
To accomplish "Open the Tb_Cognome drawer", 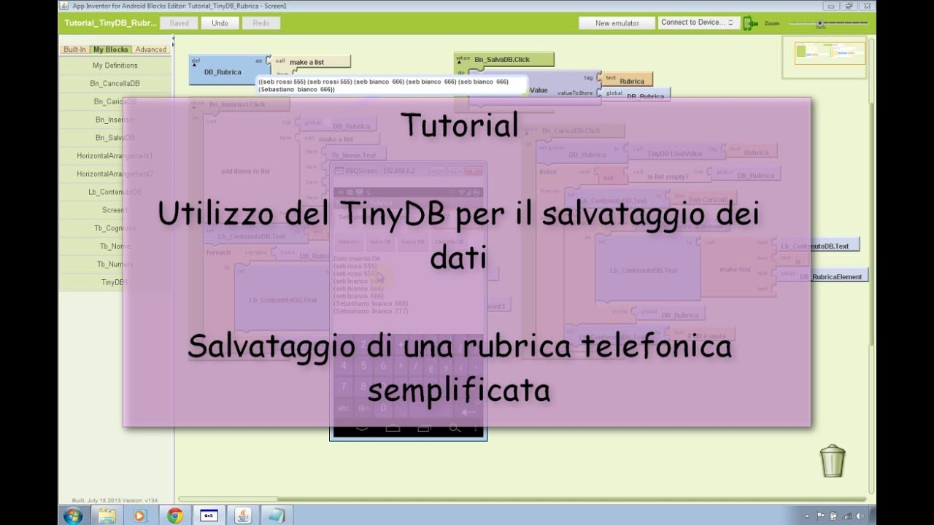I will coord(115,228).
